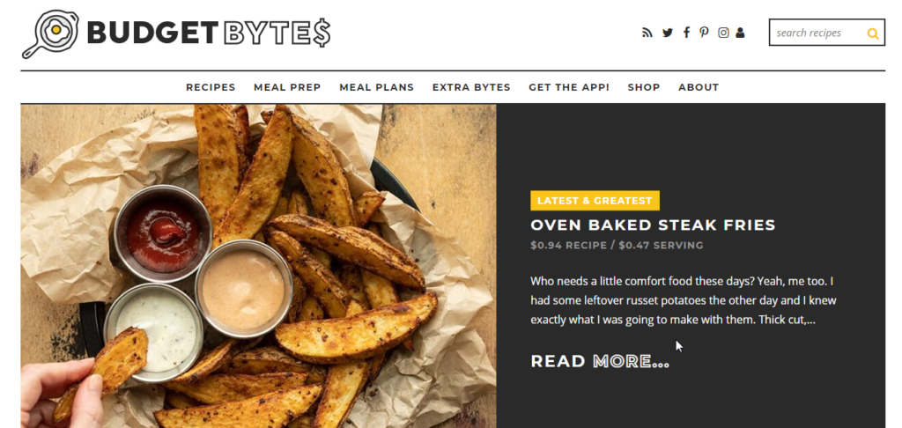
Task: Select Get the App! in navigation
Action: point(569,87)
